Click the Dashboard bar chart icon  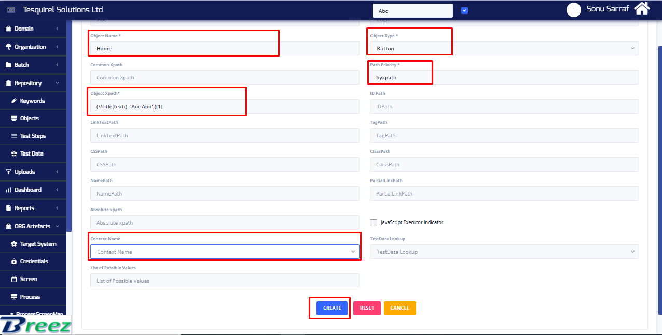pos(8,190)
